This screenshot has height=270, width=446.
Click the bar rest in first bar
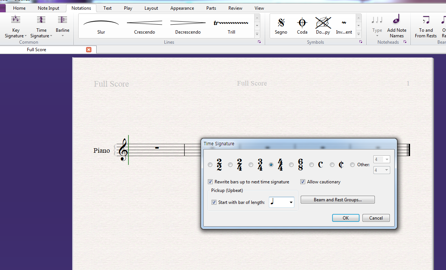[x=157, y=148]
